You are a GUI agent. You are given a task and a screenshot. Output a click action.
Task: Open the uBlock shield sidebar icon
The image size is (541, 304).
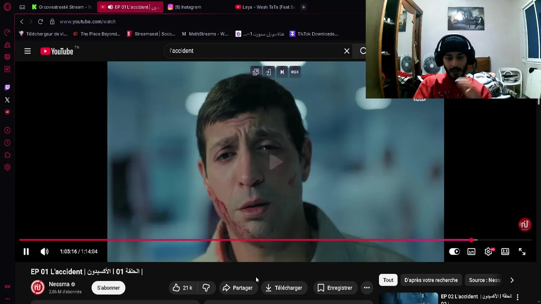pos(7,112)
